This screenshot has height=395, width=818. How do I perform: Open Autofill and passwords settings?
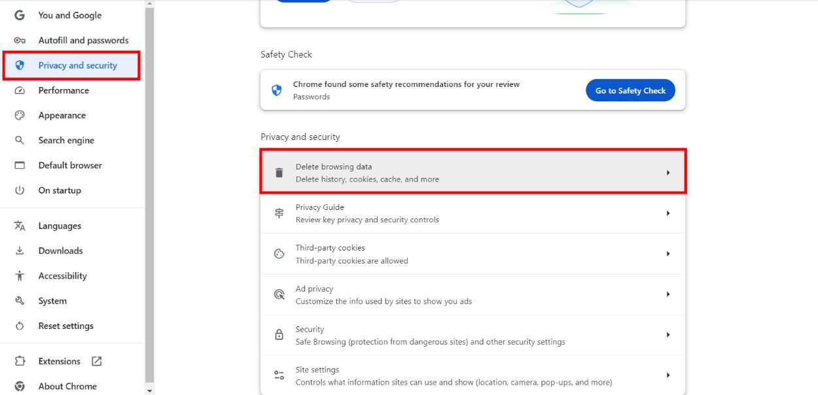click(x=83, y=40)
